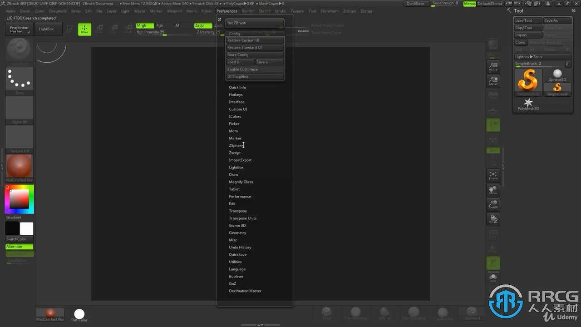
Task: Click the Preferences palette dock icon
Action: [x=220, y=20]
